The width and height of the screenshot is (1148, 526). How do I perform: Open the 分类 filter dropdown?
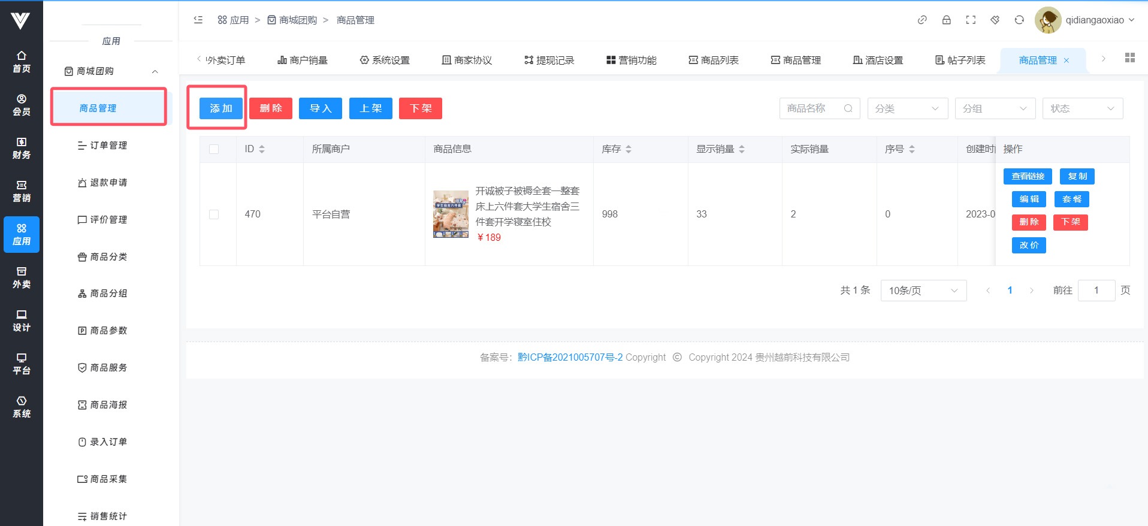pos(907,108)
